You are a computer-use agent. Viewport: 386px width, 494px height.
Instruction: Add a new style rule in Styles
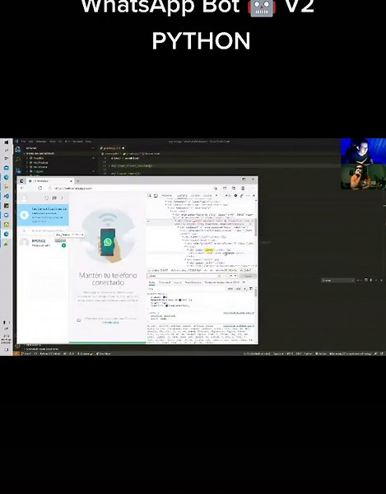[245, 289]
